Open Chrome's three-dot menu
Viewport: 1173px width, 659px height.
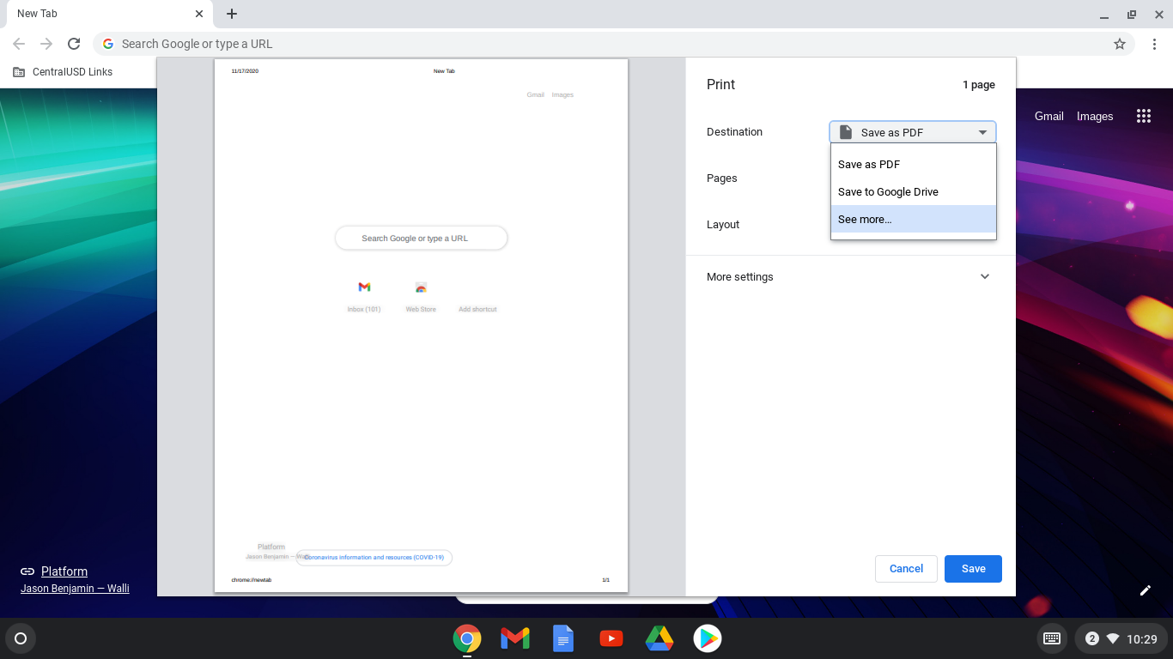[1154, 44]
